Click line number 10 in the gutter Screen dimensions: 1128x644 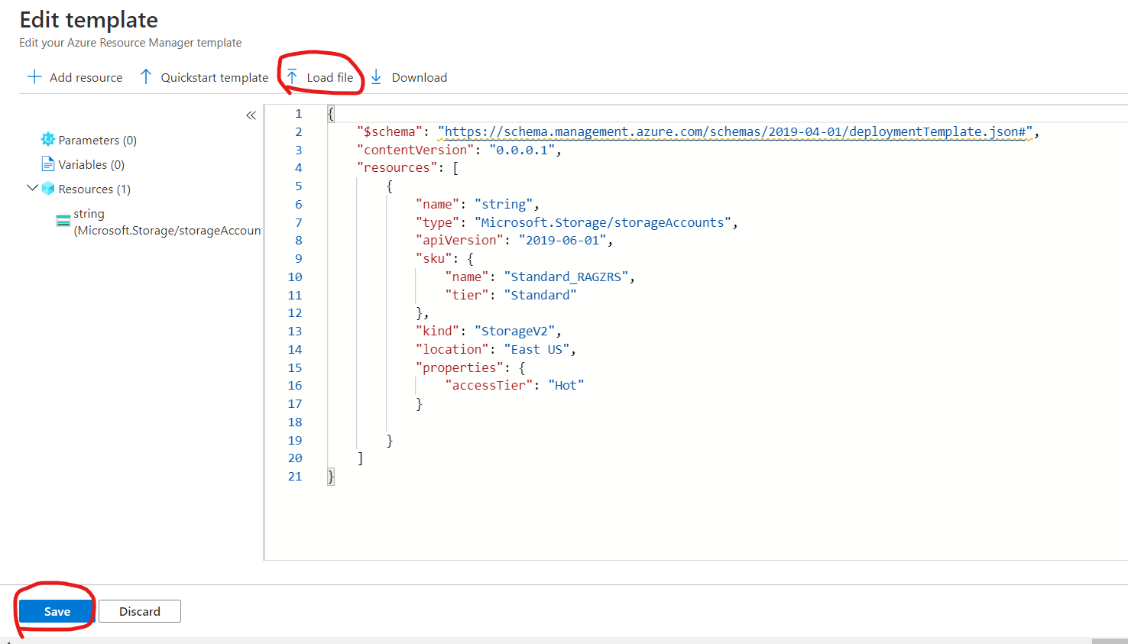click(295, 277)
